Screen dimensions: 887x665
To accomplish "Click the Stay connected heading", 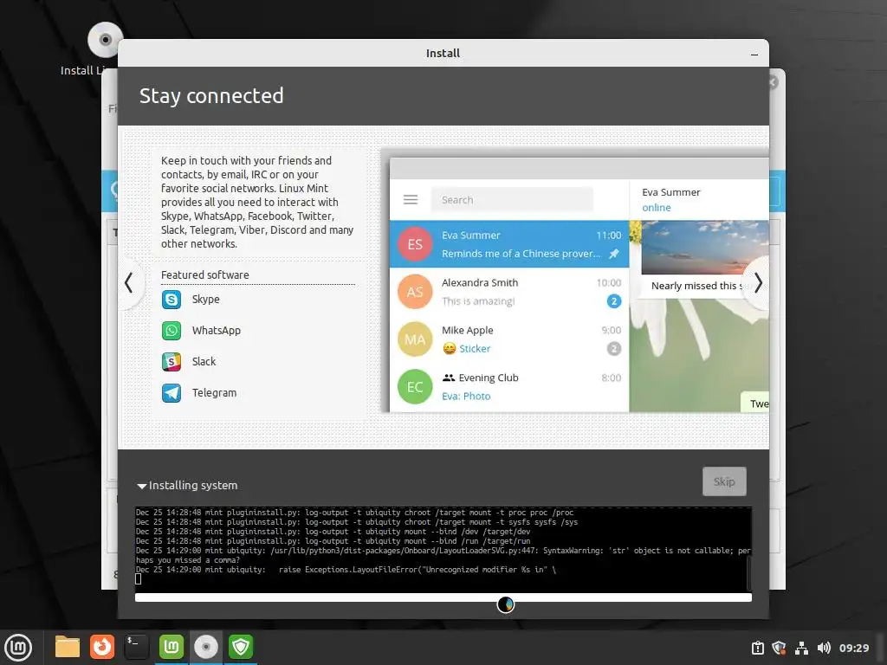I will (x=211, y=95).
